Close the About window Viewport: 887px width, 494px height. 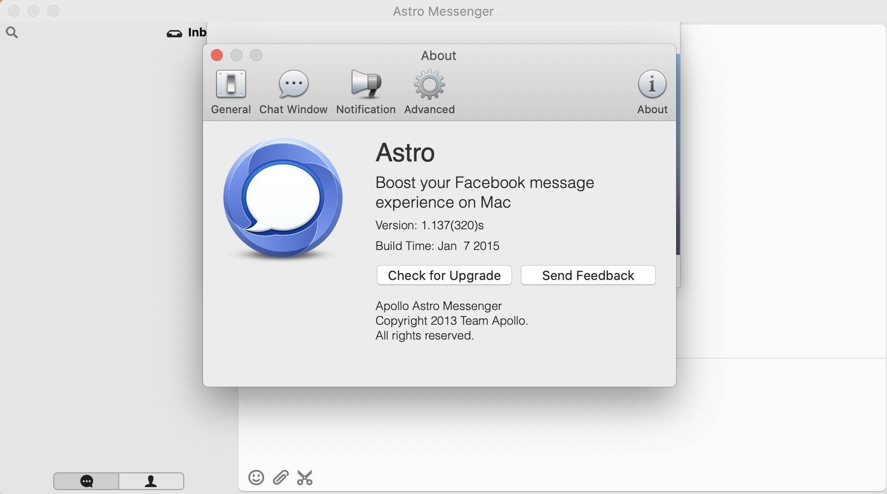(x=217, y=55)
